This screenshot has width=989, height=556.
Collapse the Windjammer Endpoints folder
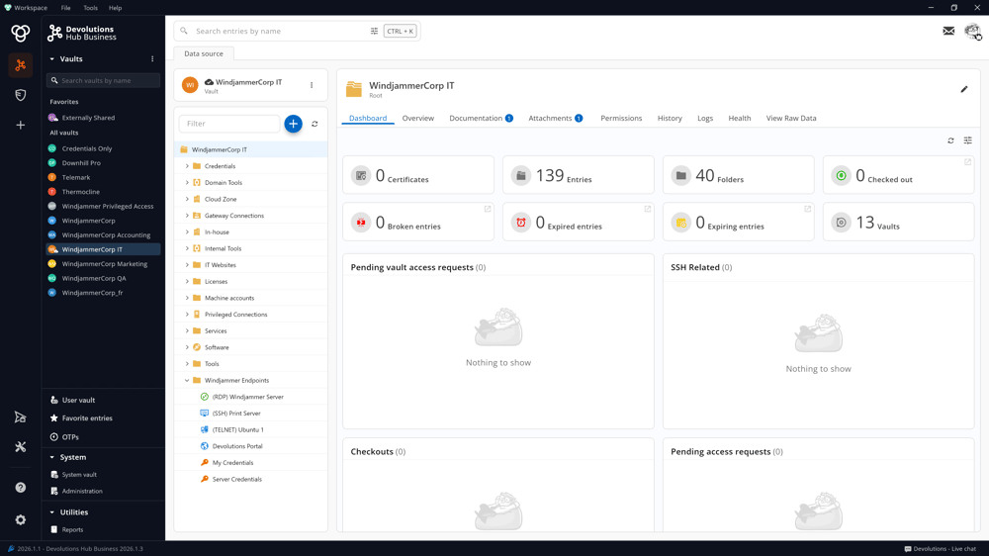click(x=187, y=380)
